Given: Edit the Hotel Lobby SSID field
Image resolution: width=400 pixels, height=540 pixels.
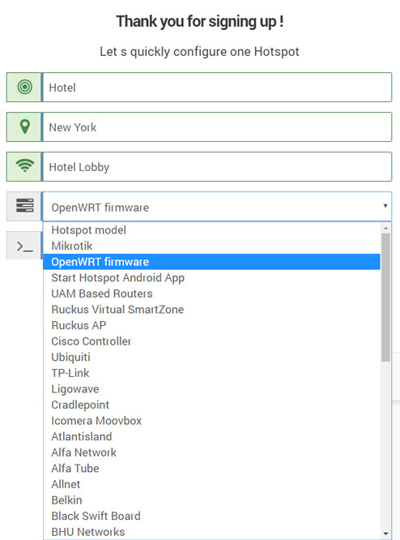Looking at the screenshot, I should (217, 167).
